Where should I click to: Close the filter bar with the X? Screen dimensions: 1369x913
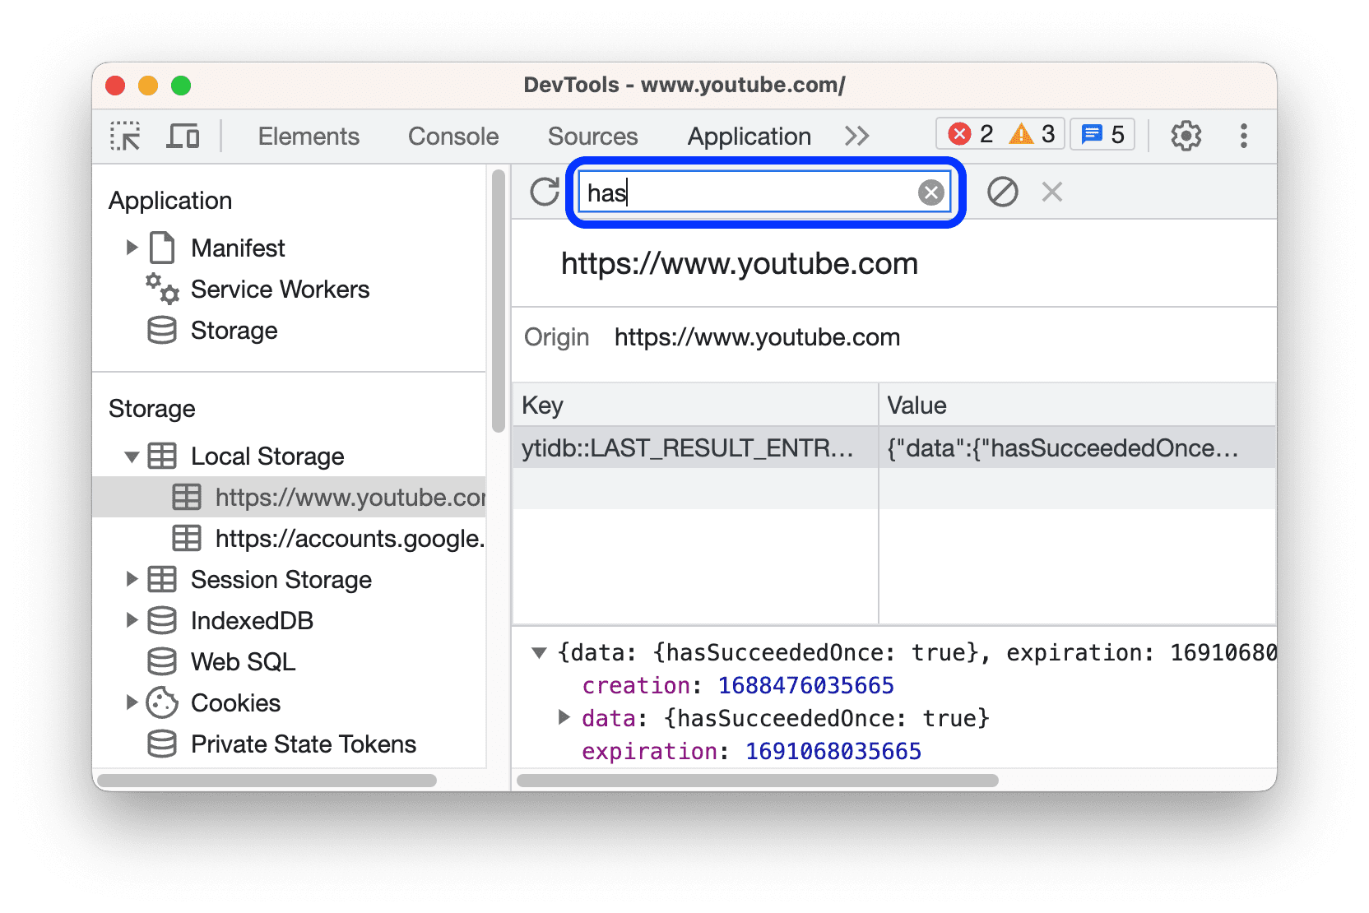tap(1051, 192)
